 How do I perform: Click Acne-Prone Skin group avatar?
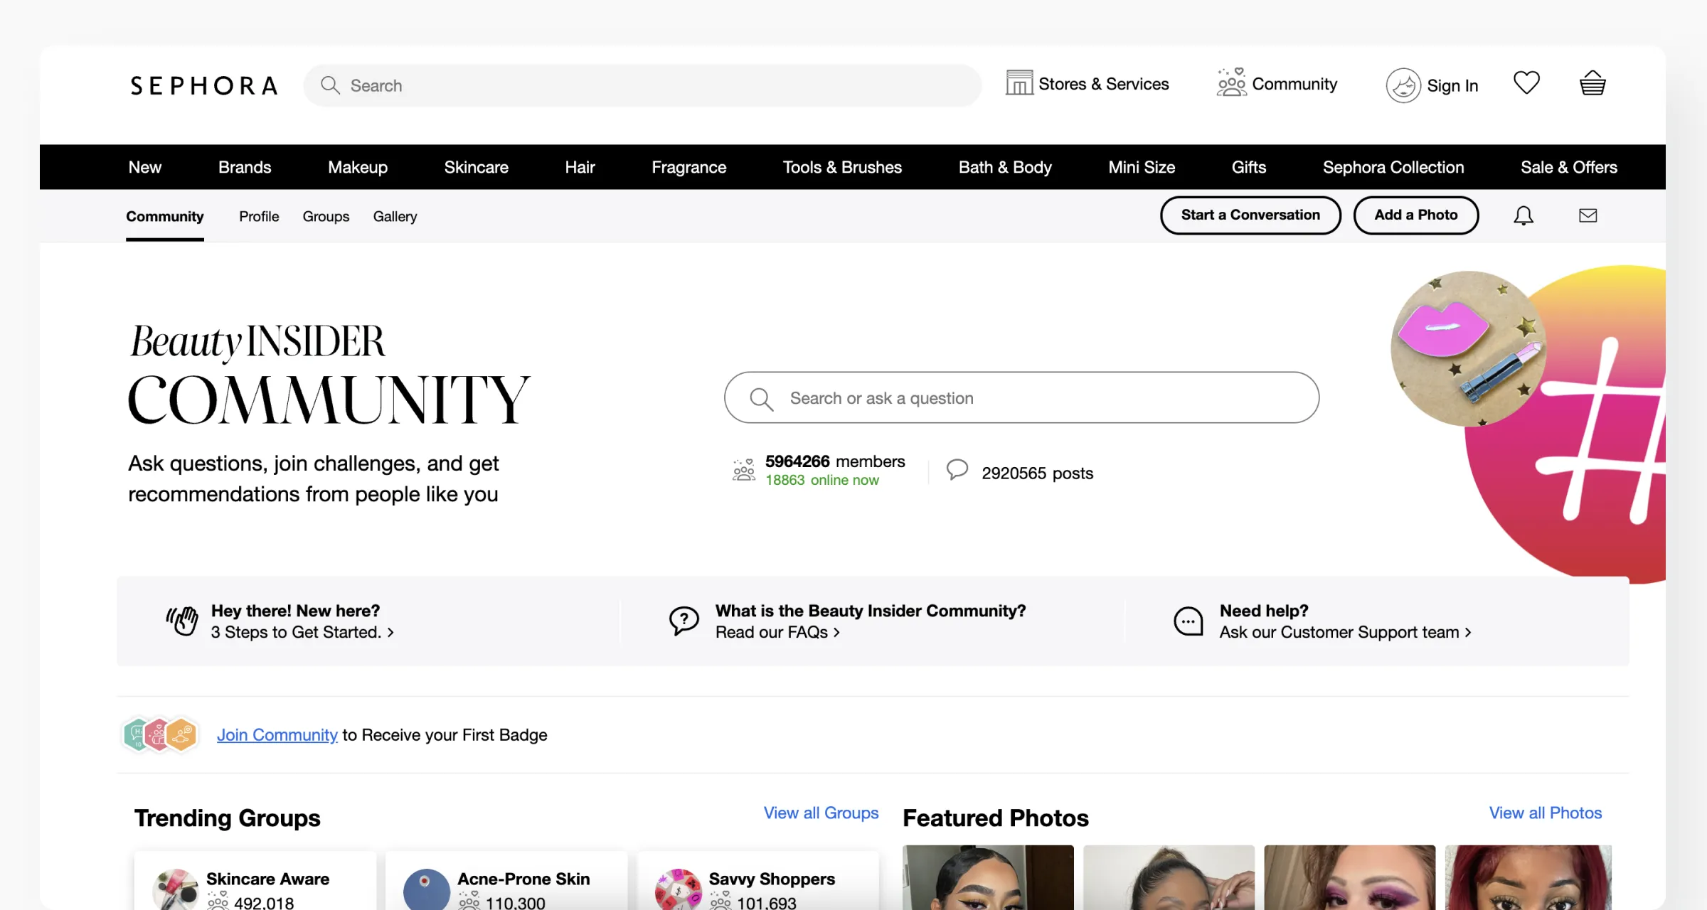[427, 889]
